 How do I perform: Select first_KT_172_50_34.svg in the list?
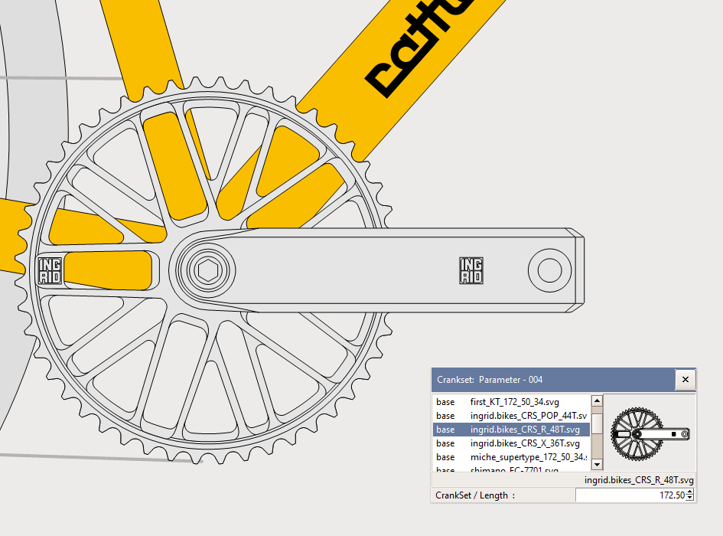(x=511, y=402)
